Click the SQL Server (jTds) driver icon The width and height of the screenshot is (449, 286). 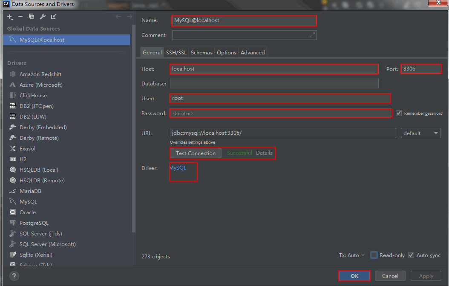tap(13, 233)
